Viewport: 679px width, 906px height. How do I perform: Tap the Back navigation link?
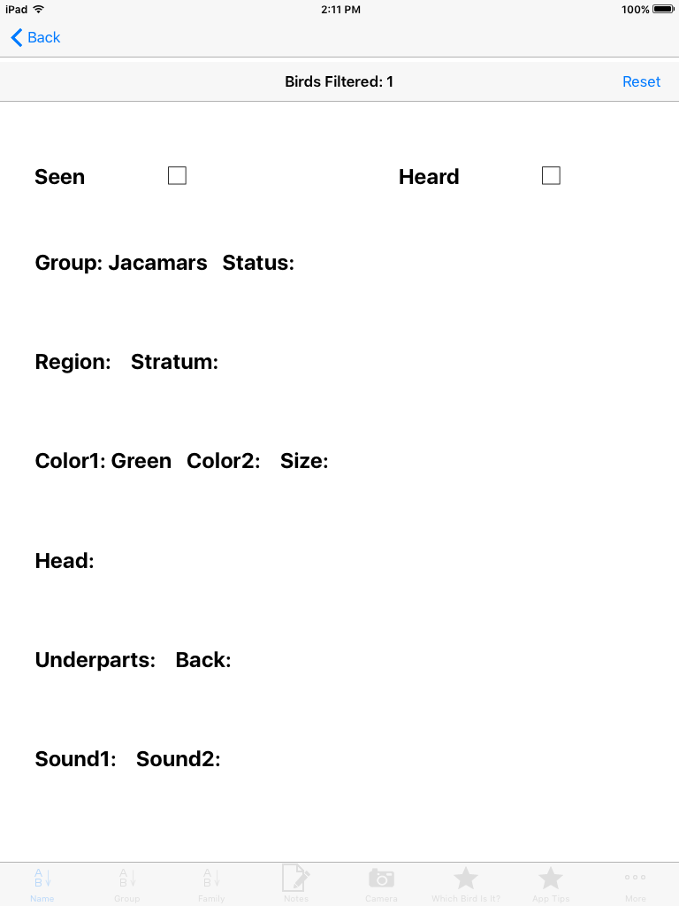[x=35, y=37]
